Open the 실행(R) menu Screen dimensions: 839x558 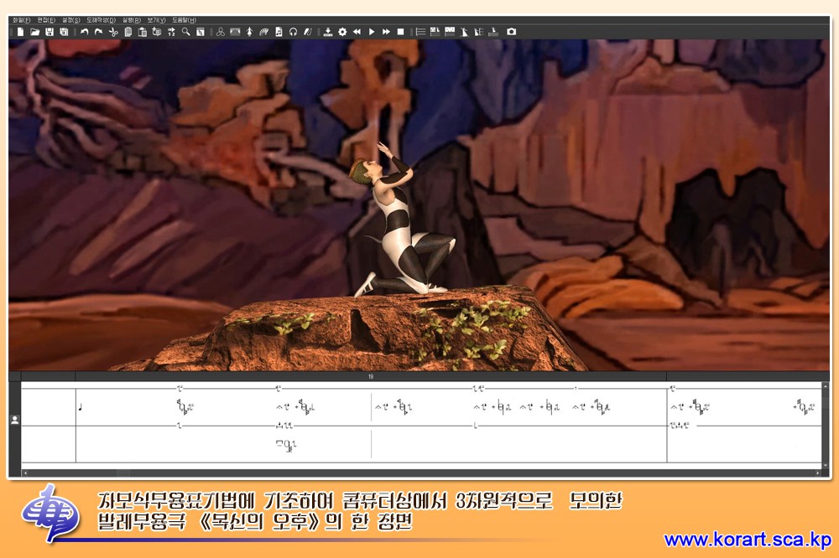132,20
